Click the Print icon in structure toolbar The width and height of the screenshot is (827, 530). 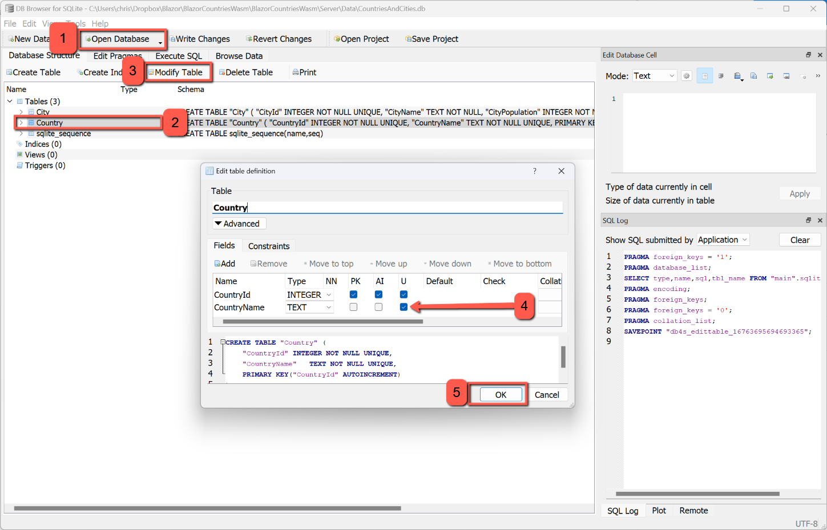click(x=295, y=72)
